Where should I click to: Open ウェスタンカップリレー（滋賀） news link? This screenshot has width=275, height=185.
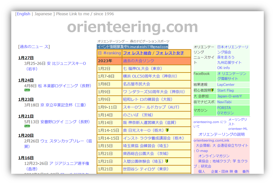[66, 141]
